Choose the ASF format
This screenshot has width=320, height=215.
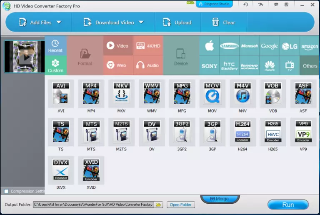pos(303,94)
